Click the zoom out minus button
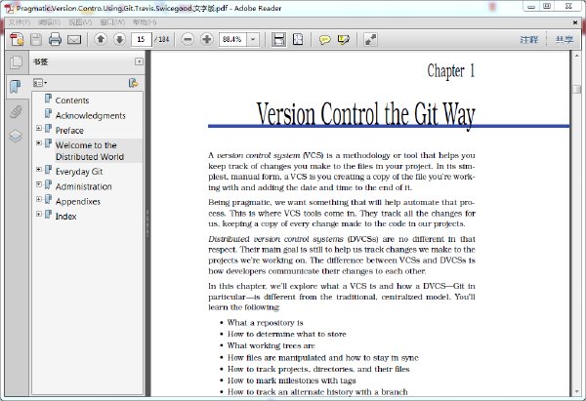The image size is (586, 401). click(188, 39)
